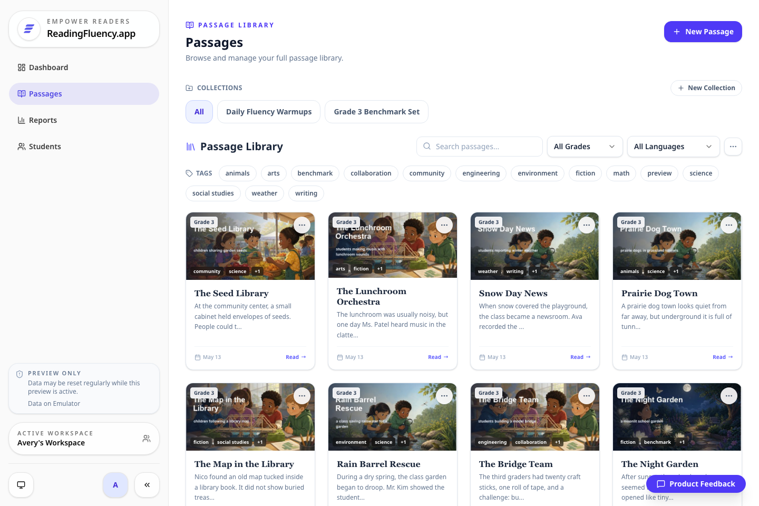The height and width of the screenshot is (506, 759).
Task: Read The Seed Library passage
Action: (x=296, y=357)
